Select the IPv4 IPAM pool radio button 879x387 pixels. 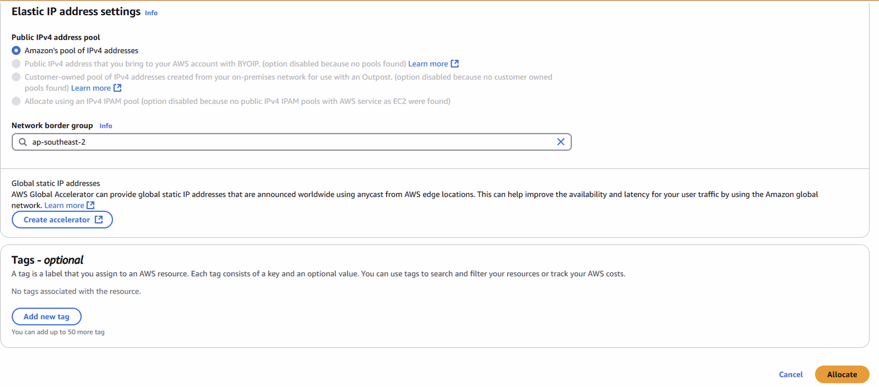[16, 101]
